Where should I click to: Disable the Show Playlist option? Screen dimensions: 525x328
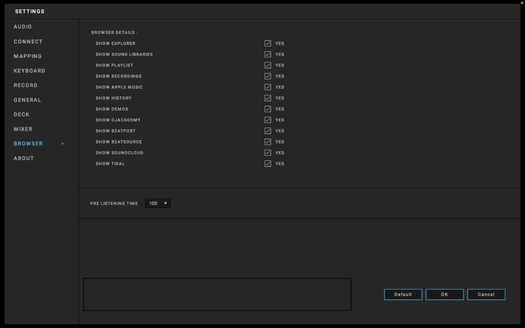point(268,65)
